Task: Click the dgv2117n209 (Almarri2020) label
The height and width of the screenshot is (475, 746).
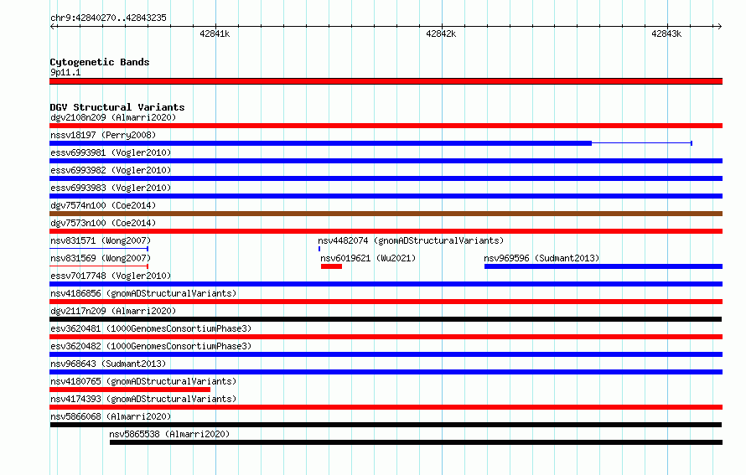Action: tap(113, 311)
